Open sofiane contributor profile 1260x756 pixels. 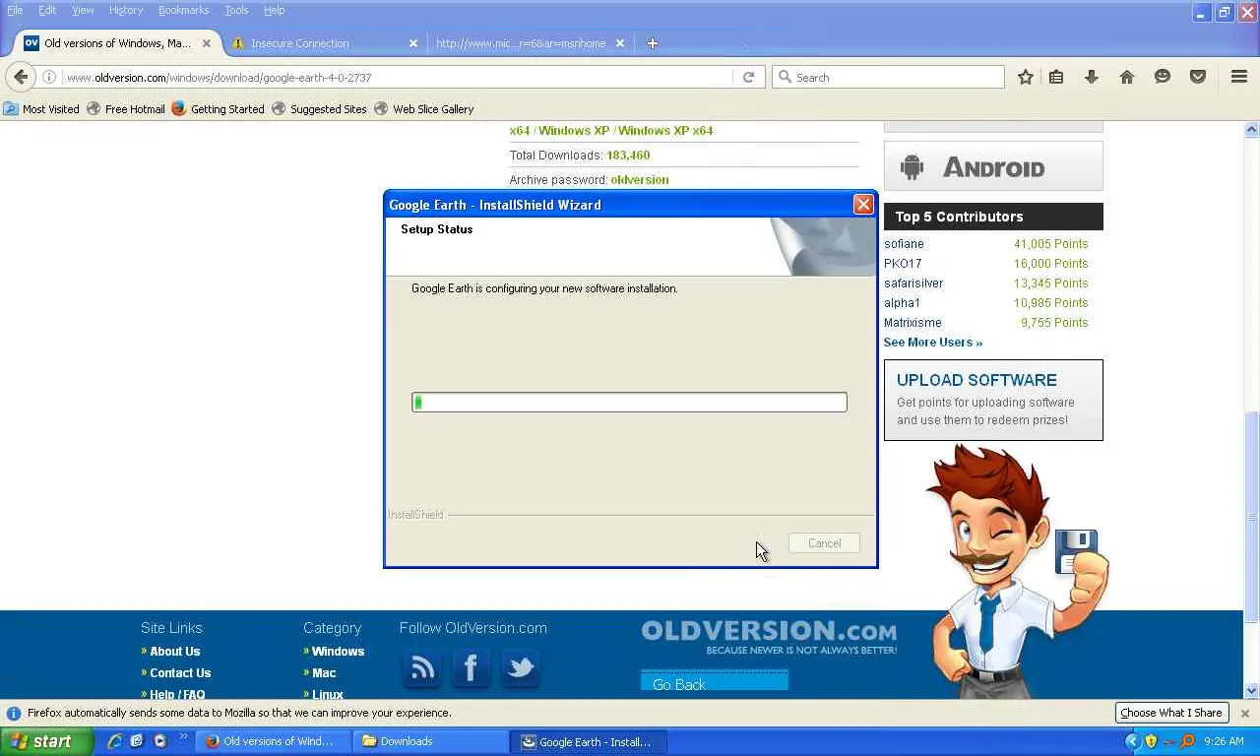(904, 244)
